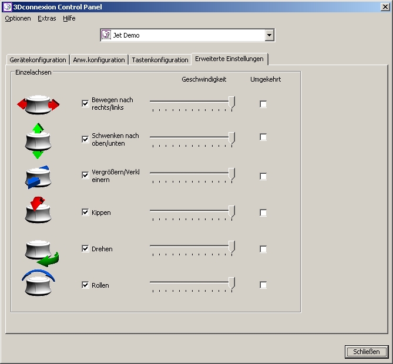Viewport: 393px width, 364px height.
Task: Click the Drehen speed slider
Action: pos(192,248)
